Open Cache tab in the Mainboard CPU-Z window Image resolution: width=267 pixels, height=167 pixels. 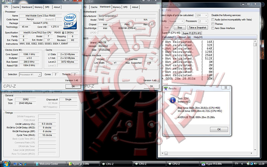coord(94,7)
